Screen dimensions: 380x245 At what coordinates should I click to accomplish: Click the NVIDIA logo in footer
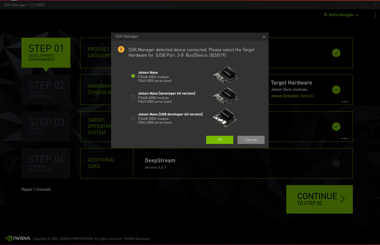click(x=18, y=238)
